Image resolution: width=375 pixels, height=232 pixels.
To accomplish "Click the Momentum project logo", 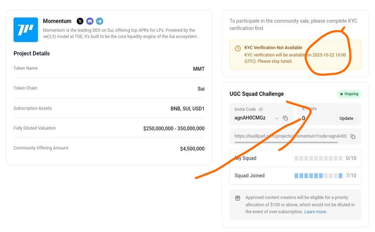I will pos(26,30).
